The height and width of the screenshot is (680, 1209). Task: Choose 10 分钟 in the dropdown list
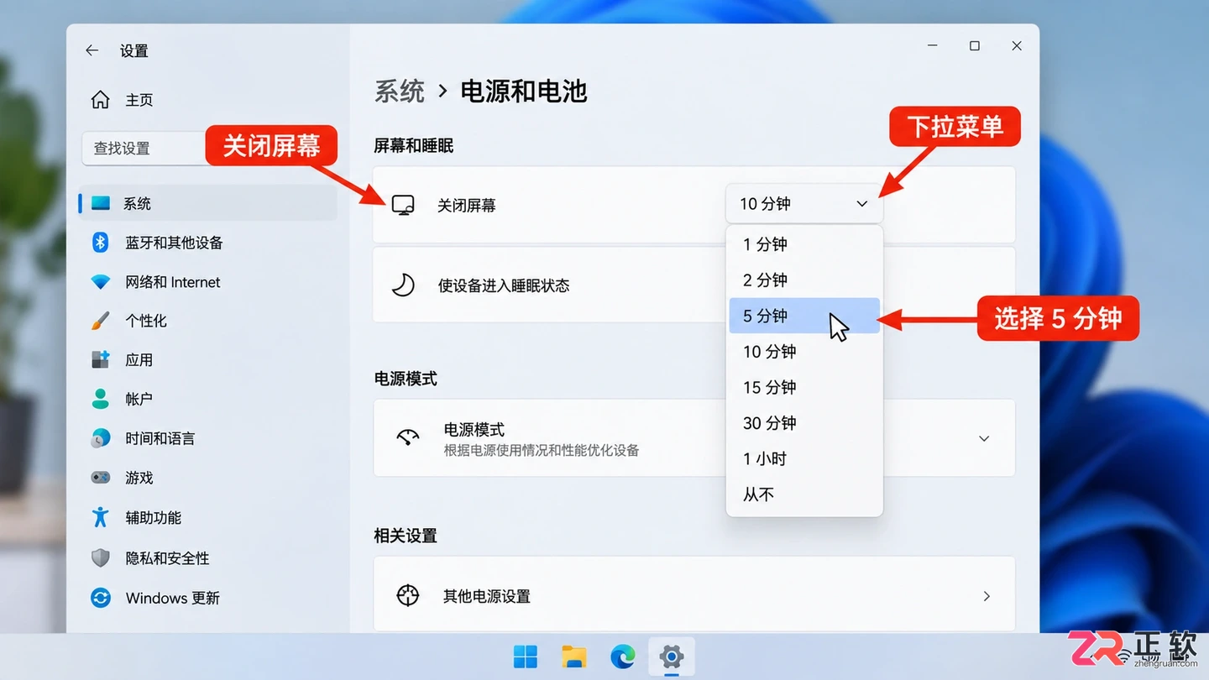(x=804, y=352)
